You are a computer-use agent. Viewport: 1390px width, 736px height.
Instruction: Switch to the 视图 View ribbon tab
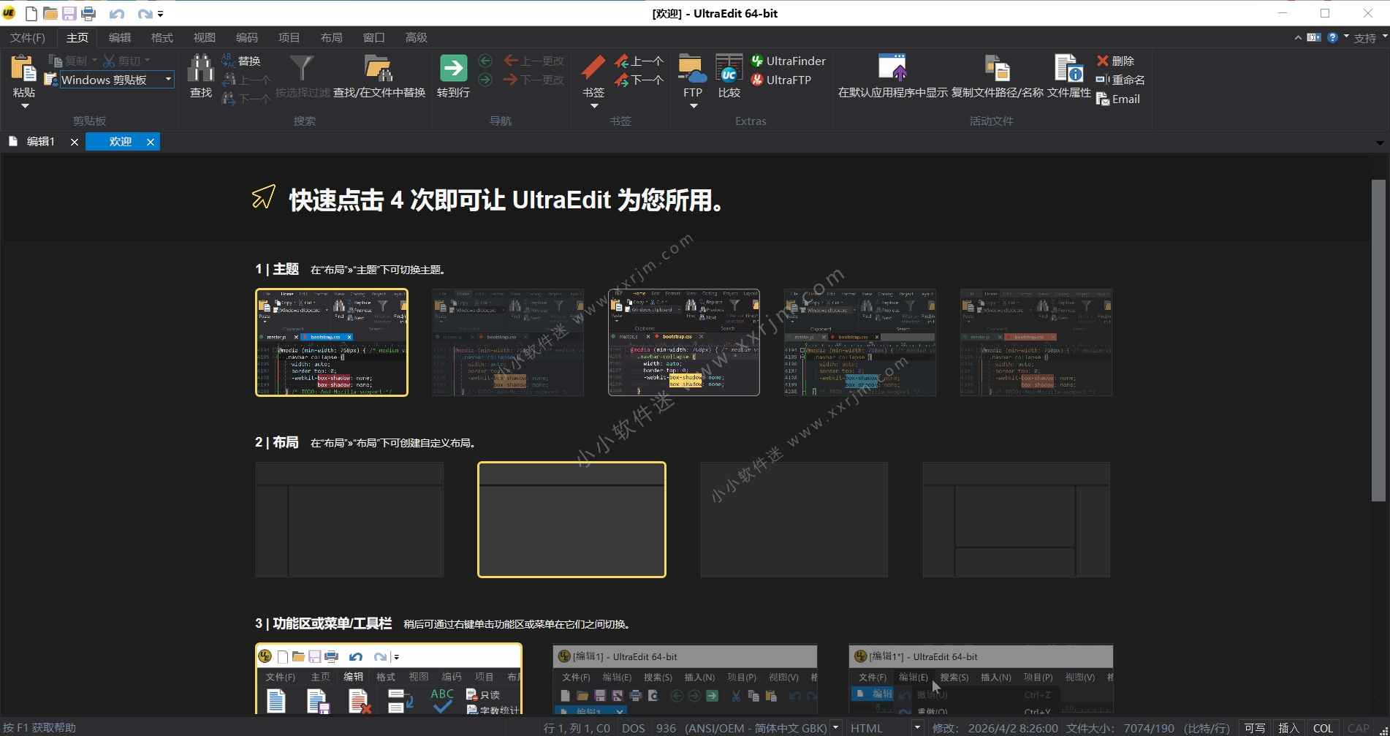[205, 37]
